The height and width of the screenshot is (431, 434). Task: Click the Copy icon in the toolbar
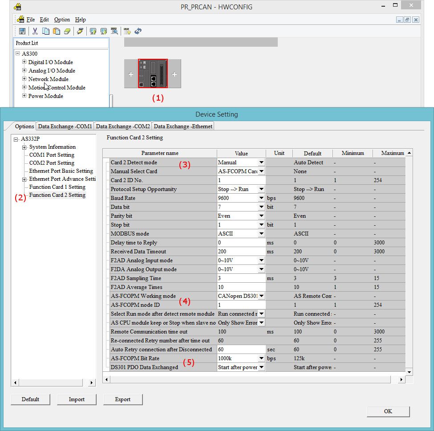pos(45,31)
